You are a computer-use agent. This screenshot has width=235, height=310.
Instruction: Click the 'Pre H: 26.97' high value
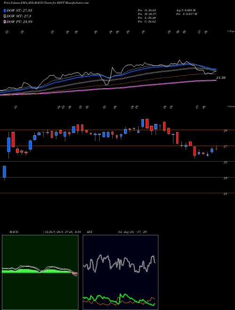[147, 14]
